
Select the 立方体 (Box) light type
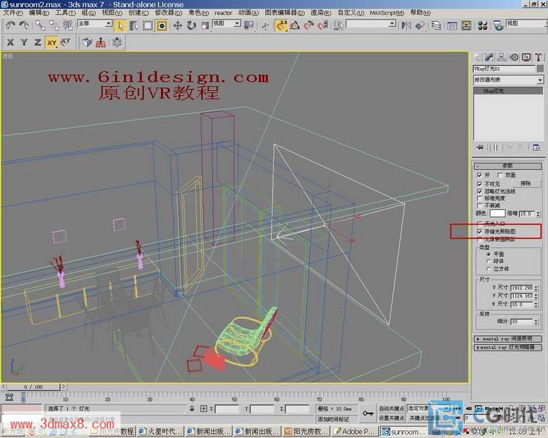click(488, 269)
